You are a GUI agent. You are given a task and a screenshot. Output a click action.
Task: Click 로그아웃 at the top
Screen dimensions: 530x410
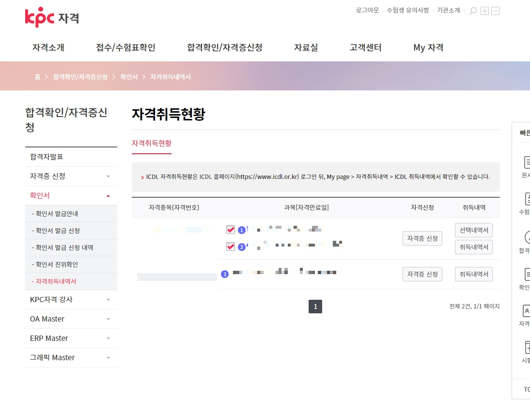click(x=367, y=10)
